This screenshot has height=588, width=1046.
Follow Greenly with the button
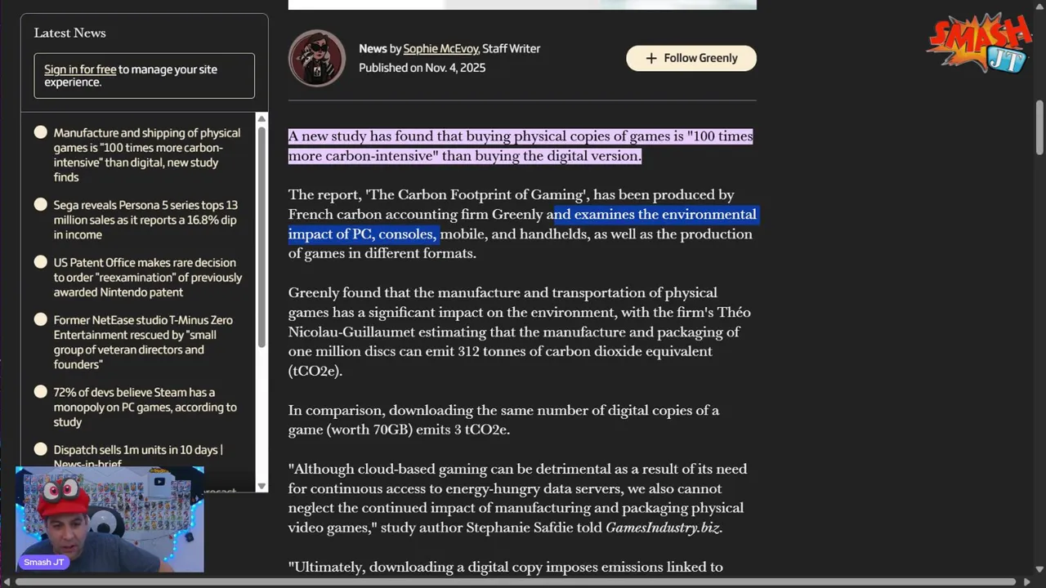(x=691, y=58)
